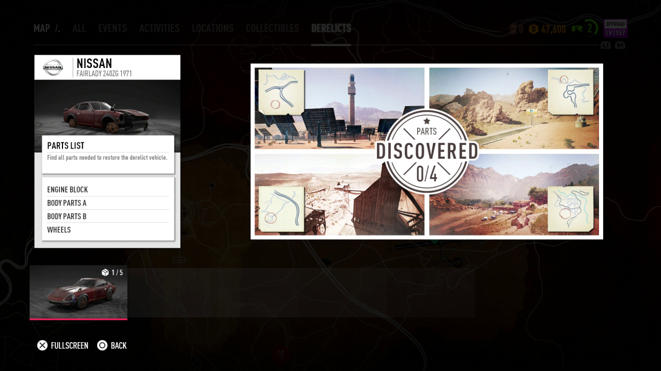Viewport: 661px width, 371px height.
Task: Click the dollar cash coin icon
Action: (533, 29)
